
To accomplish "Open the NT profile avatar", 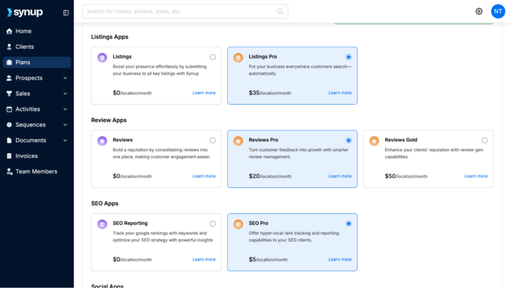I will pyautogui.click(x=498, y=11).
